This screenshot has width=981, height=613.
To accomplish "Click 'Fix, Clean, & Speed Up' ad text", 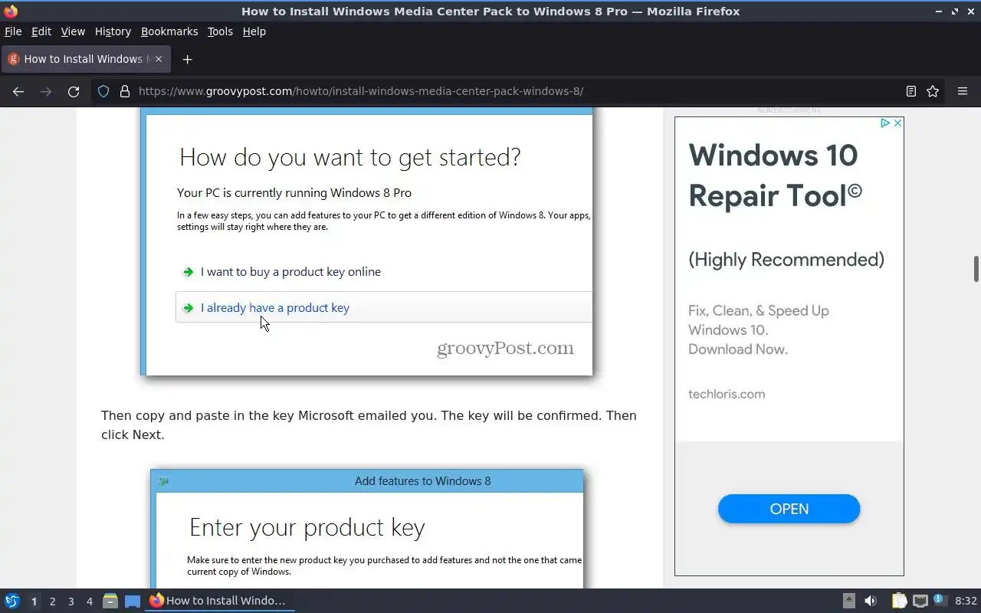I will pyautogui.click(x=759, y=311).
